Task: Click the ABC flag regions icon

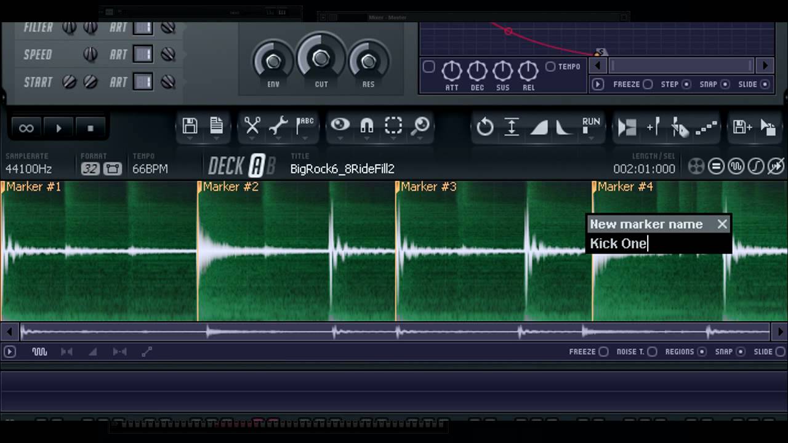Action: pyautogui.click(x=305, y=126)
